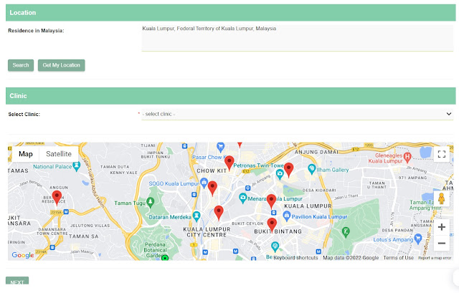The height and width of the screenshot is (293, 459).
Task: Click the Taman Tugu park icon
Action: point(151,202)
